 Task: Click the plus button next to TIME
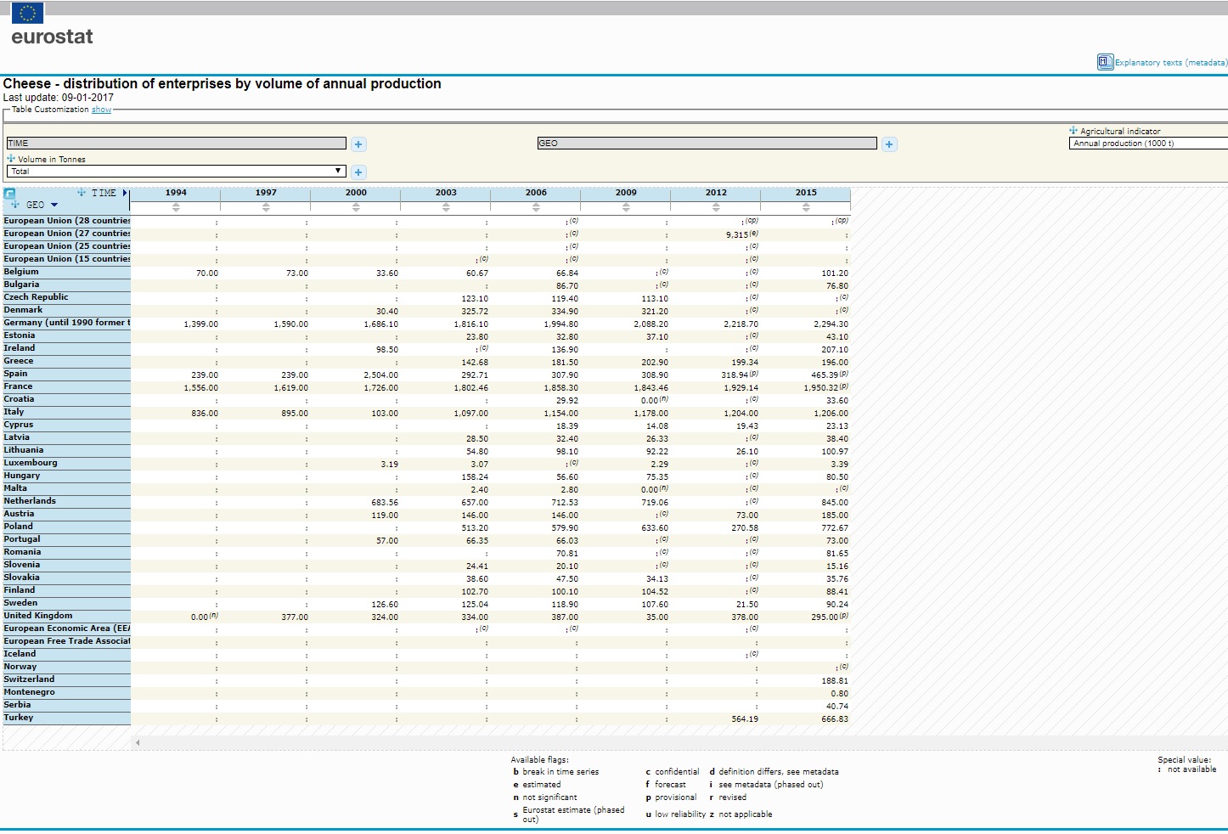(x=358, y=144)
